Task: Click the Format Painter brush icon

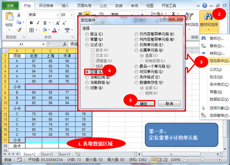Action: (x=19, y=30)
